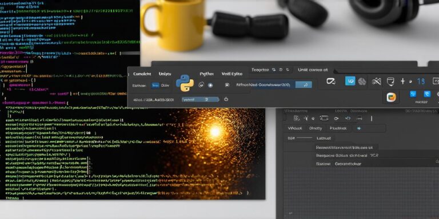
Task: Click the gray globe icon in toolbar
Action: (362, 82)
